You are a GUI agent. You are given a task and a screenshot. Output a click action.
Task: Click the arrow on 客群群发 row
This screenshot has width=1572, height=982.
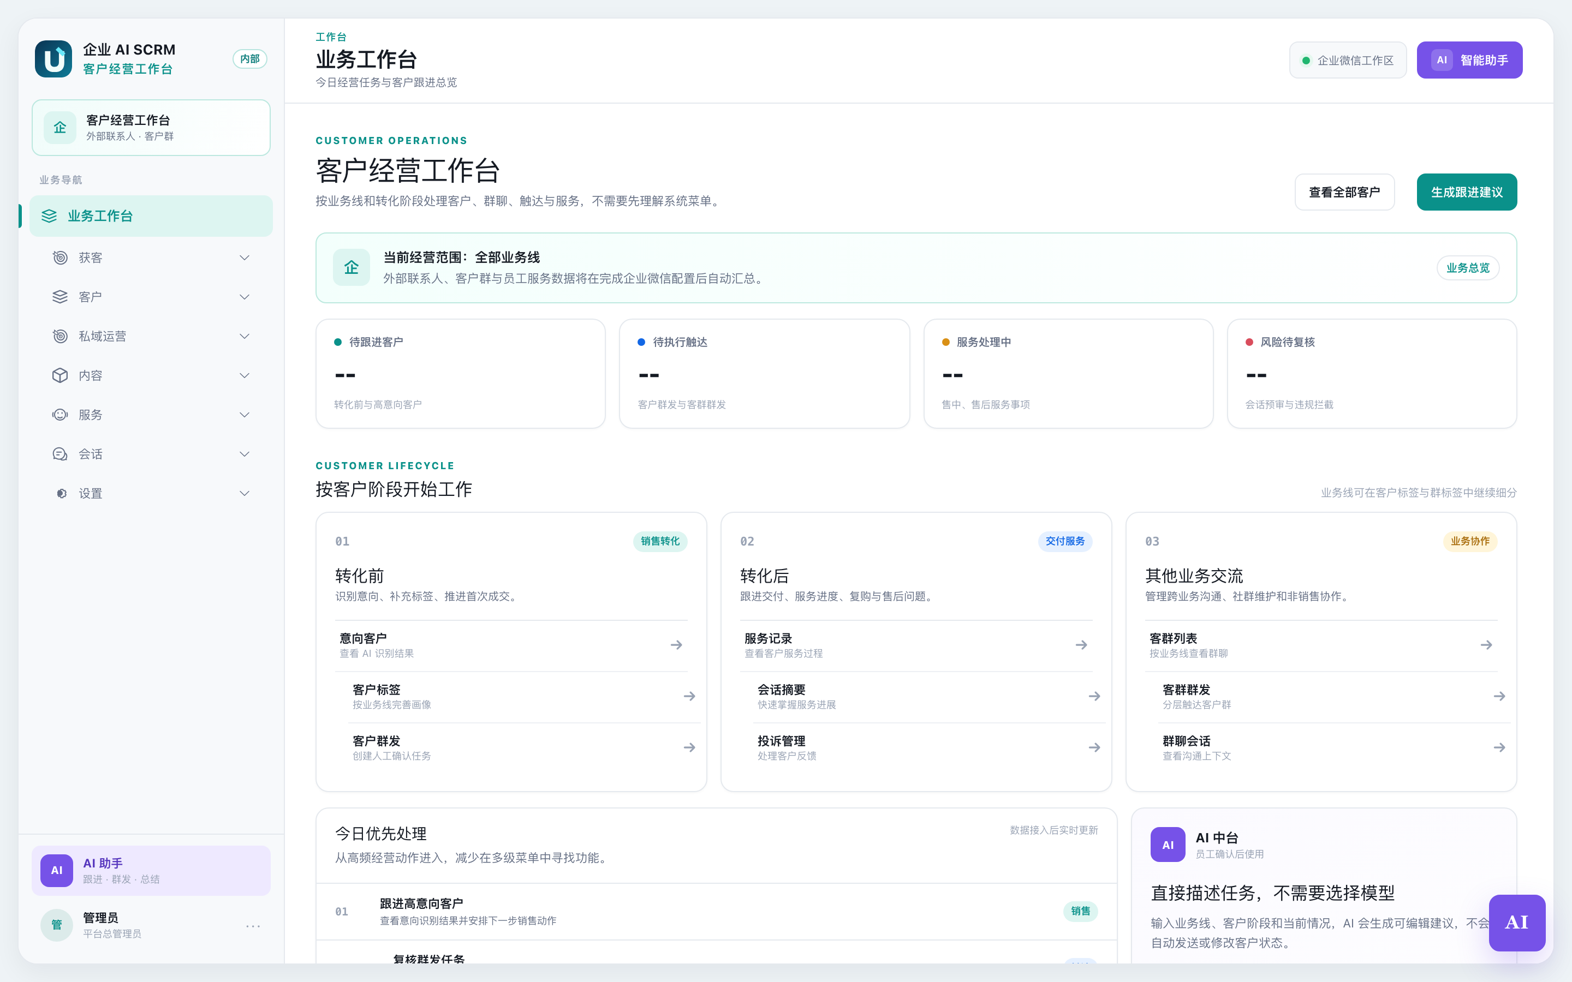[x=1499, y=696]
